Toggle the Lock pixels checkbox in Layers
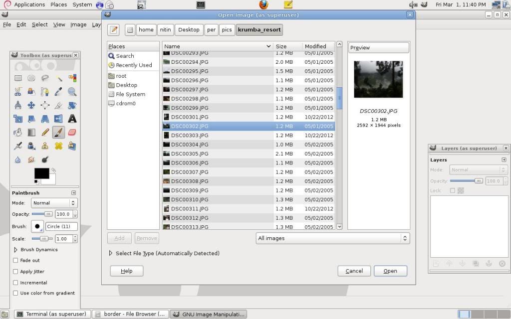The width and height of the screenshot is (511, 319). click(452, 190)
